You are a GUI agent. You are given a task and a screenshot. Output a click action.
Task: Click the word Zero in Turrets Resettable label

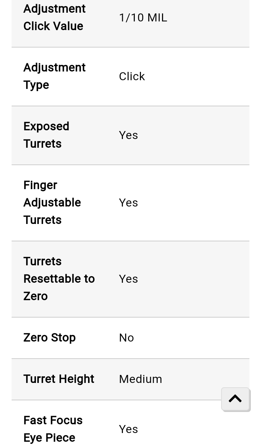(x=36, y=296)
